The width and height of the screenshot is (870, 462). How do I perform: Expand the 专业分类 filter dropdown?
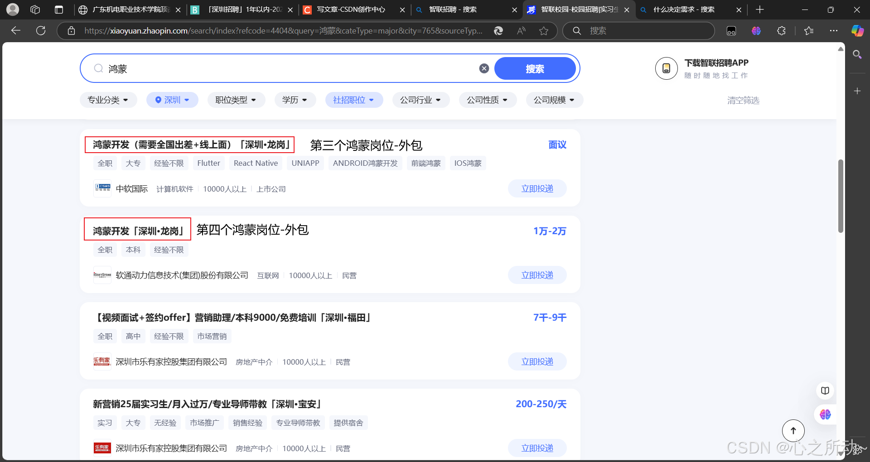108,100
